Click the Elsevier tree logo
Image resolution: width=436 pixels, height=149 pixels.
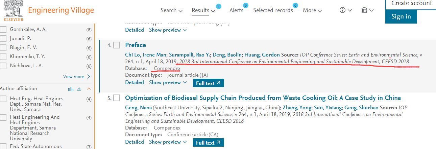point(13,9)
